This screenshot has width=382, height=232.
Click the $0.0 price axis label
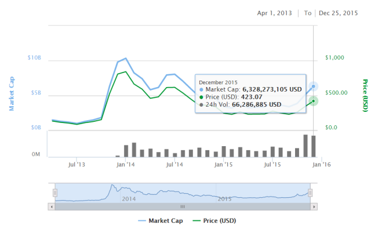[331, 128]
